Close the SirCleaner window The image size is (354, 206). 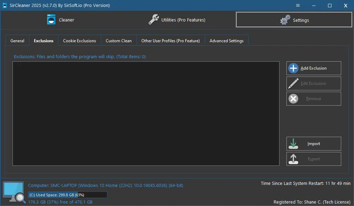point(346,6)
